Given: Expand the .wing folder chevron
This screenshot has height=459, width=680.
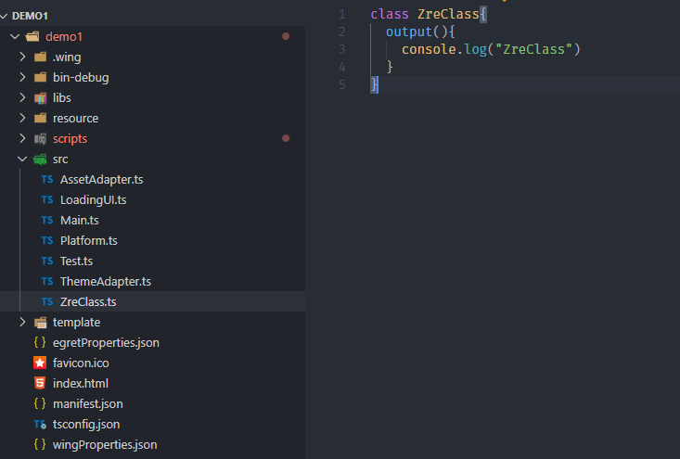Looking at the screenshot, I should (x=22, y=57).
